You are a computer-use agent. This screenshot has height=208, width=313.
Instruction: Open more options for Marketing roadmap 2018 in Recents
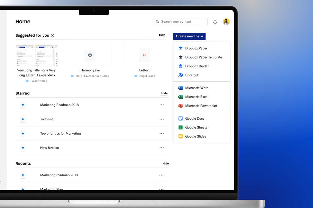(162, 175)
